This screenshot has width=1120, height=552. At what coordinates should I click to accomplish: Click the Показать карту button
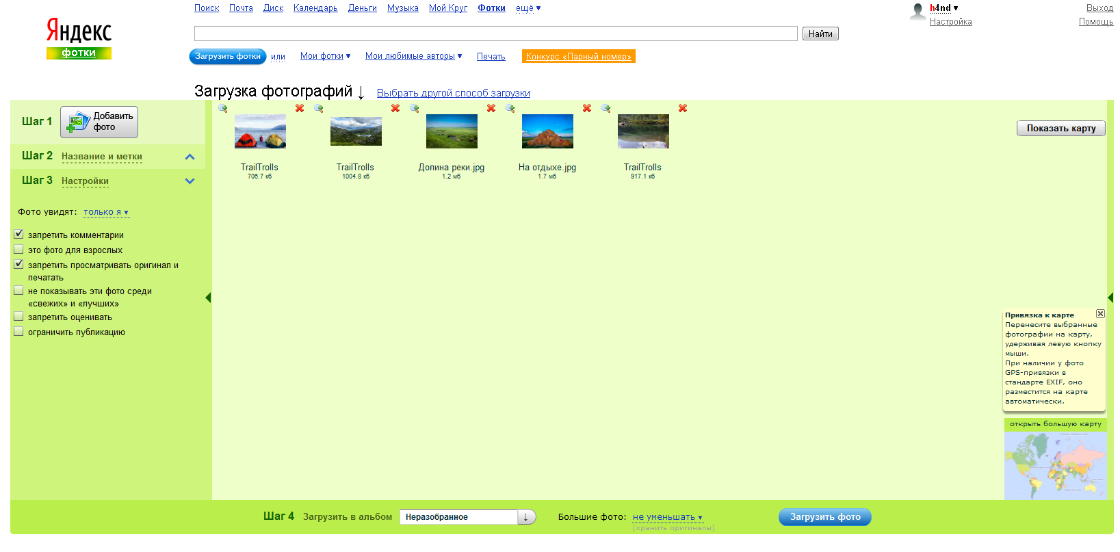(1060, 128)
